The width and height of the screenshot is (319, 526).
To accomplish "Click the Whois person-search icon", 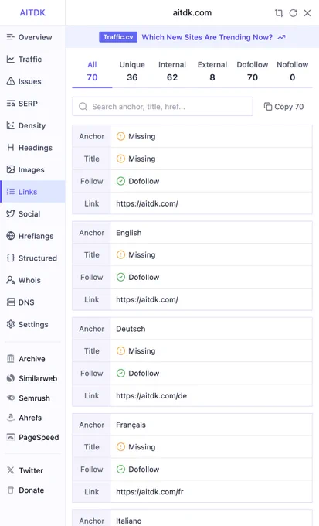I will 11,280.
